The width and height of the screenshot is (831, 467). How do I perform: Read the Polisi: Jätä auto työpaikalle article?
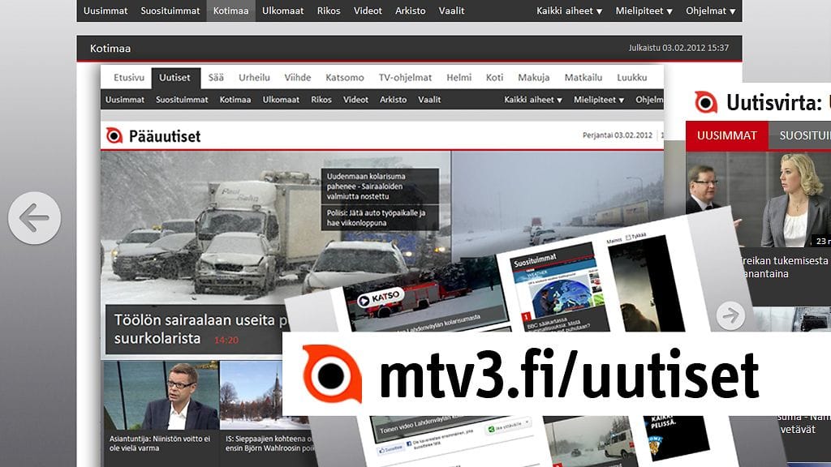coord(378,218)
